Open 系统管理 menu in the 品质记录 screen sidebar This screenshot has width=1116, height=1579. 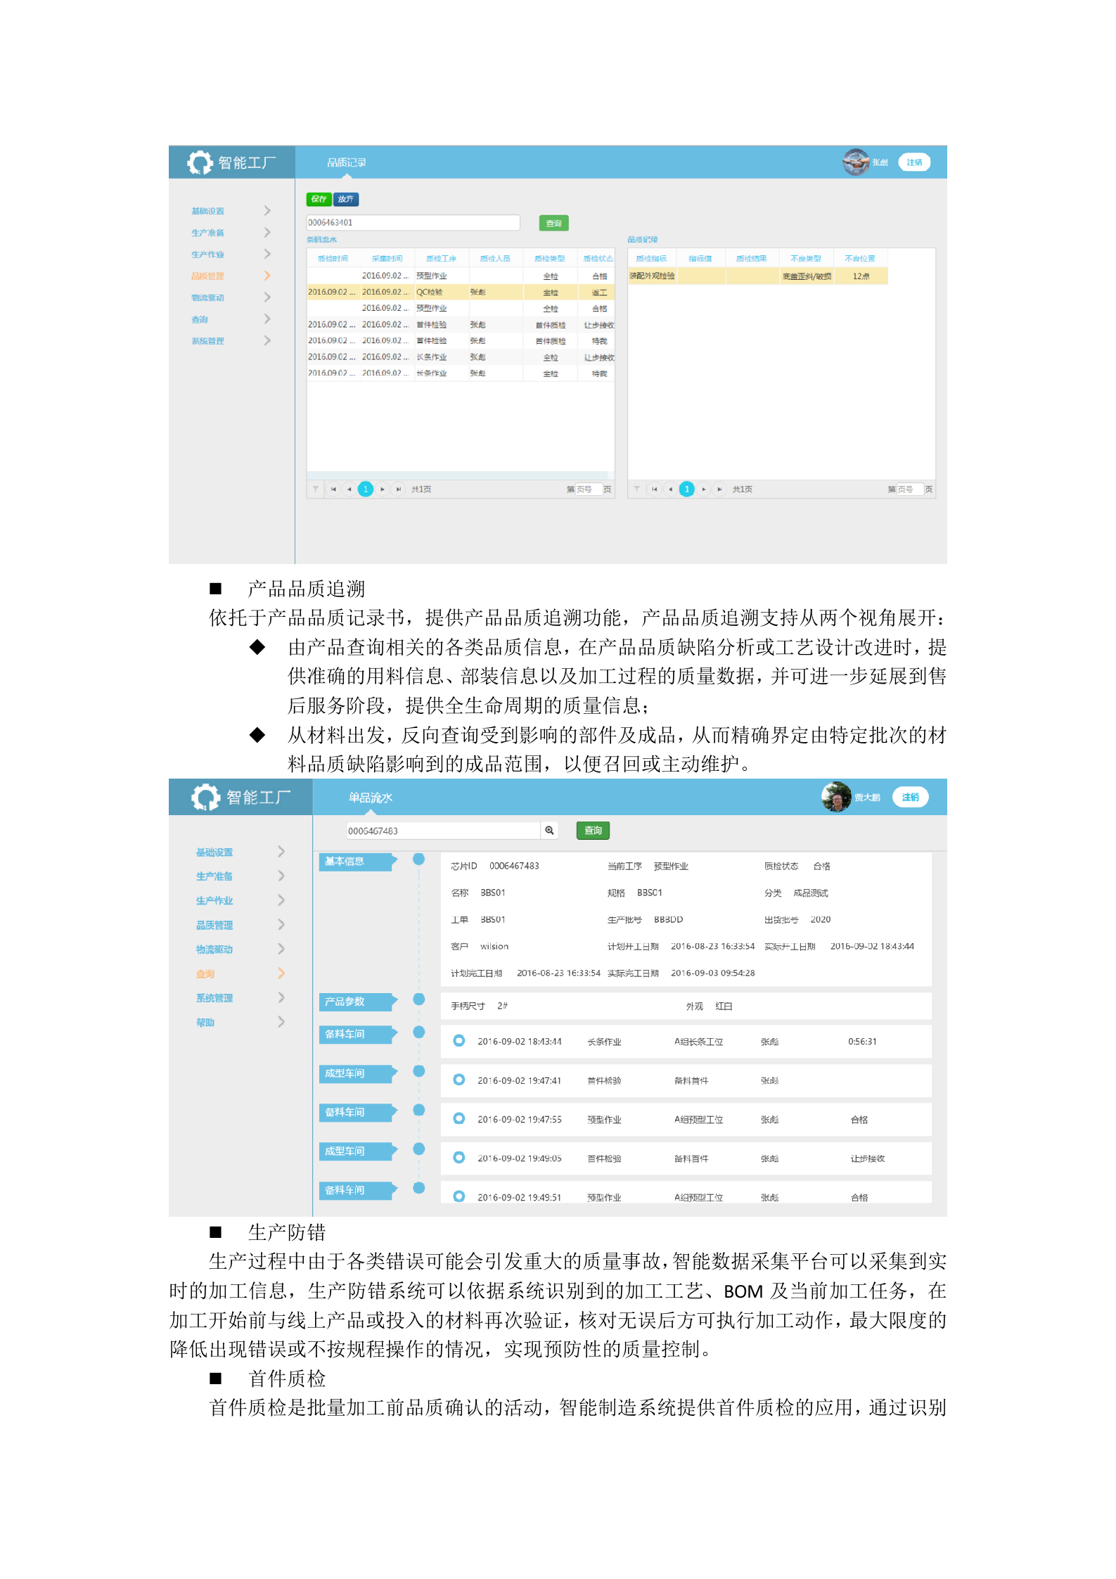tap(207, 341)
